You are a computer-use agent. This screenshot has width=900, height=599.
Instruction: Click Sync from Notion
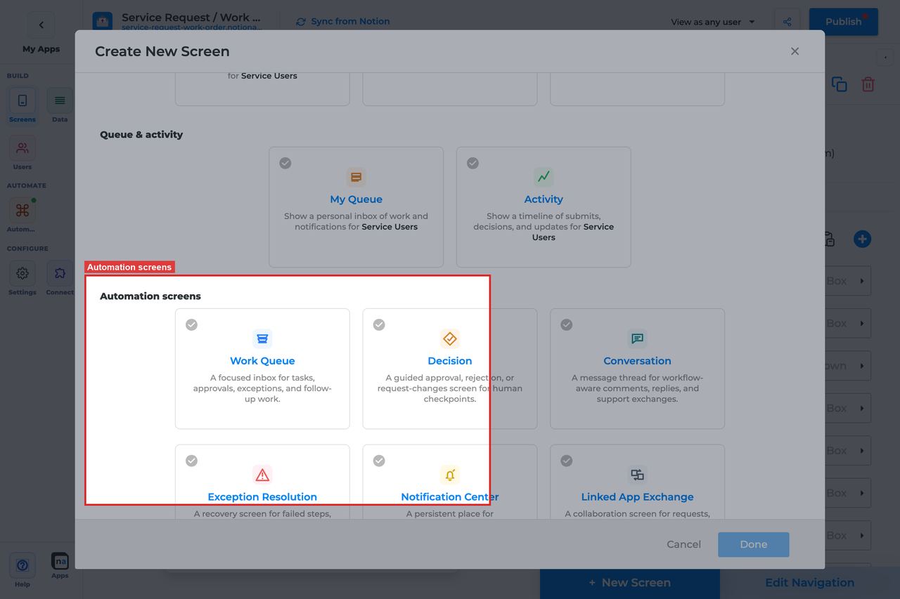coord(343,21)
